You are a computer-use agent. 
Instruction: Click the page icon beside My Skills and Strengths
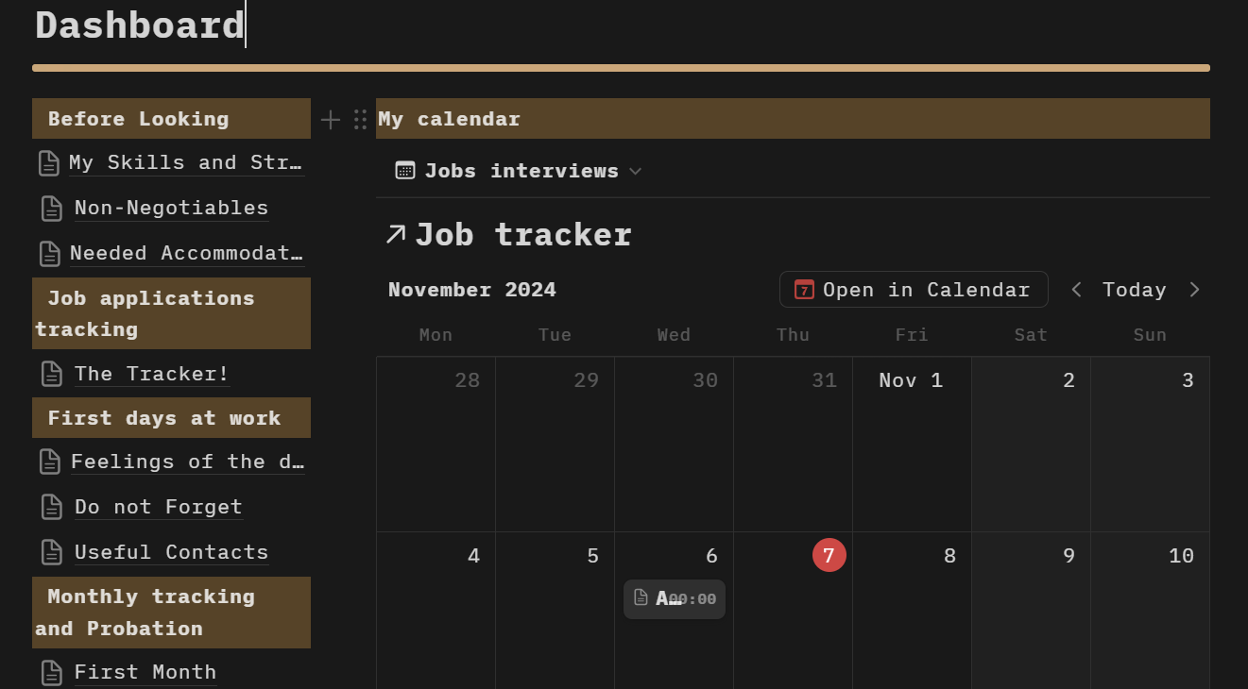(x=49, y=163)
